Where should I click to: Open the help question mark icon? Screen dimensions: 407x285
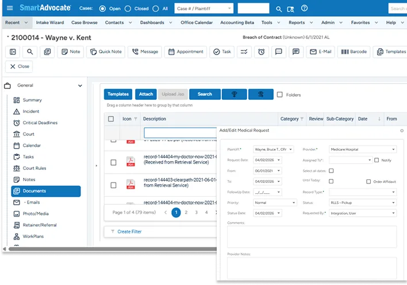(304, 8)
